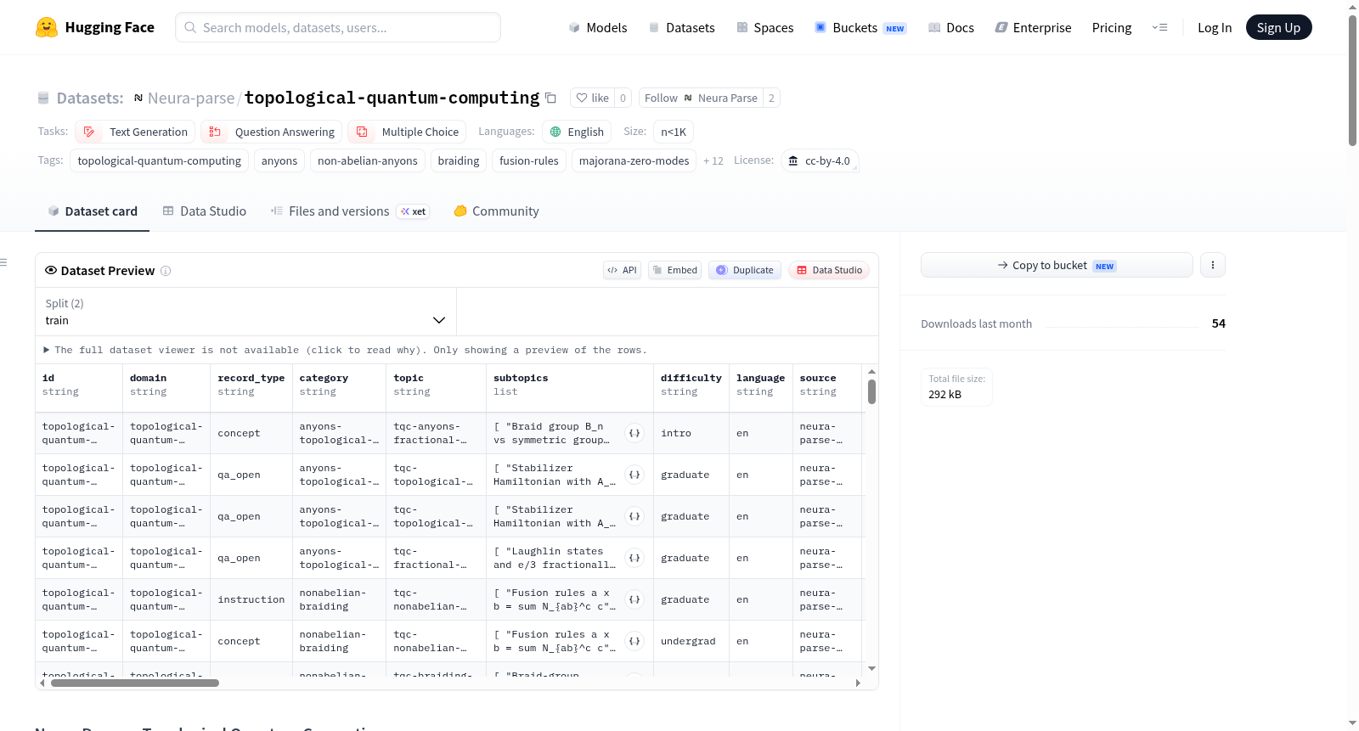
Task: Click the majorana-zero-modes tag
Action: click(634, 160)
